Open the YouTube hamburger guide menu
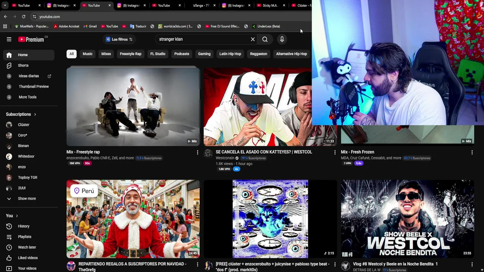 click(x=9, y=39)
